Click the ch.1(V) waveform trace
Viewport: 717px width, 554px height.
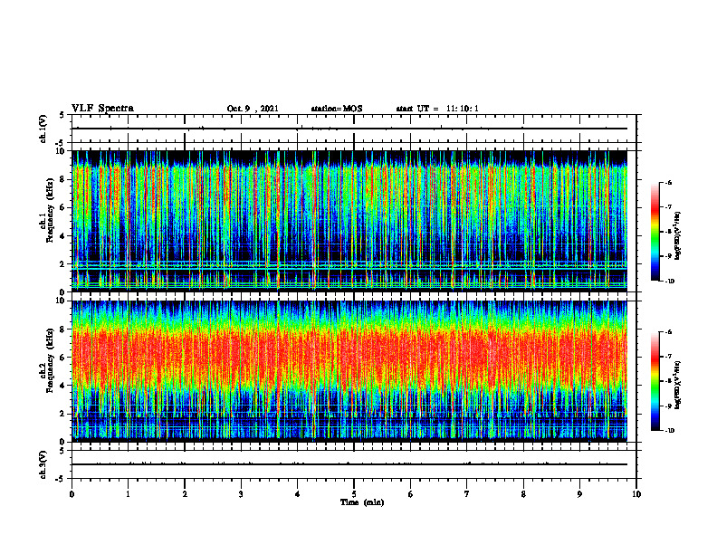[x=349, y=129]
